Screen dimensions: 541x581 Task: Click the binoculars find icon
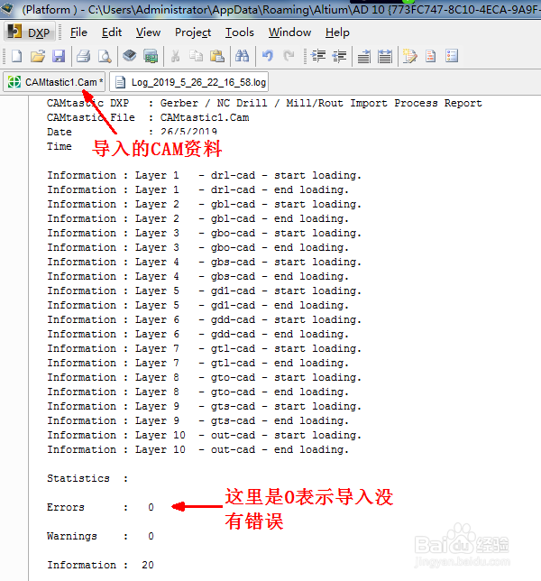(x=243, y=56)
